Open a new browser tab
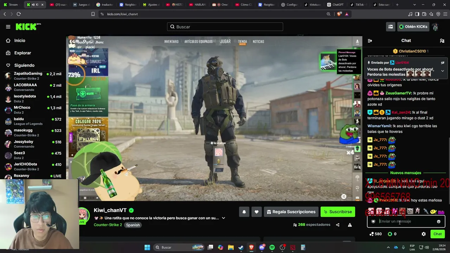The width and height of the screenshot is (450, 253). [x=397, y=5]
